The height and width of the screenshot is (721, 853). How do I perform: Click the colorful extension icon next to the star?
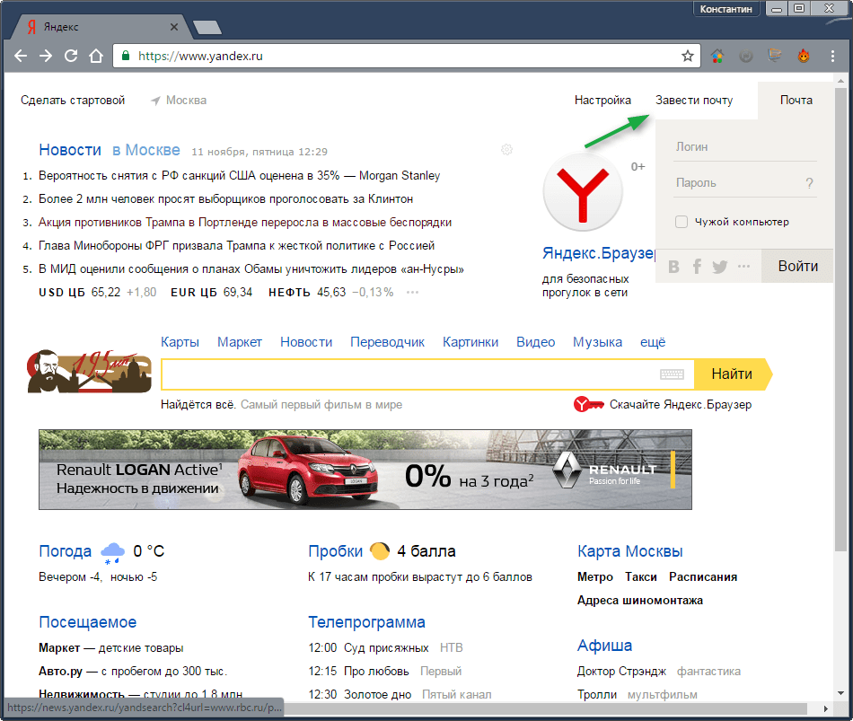(717, 56)
